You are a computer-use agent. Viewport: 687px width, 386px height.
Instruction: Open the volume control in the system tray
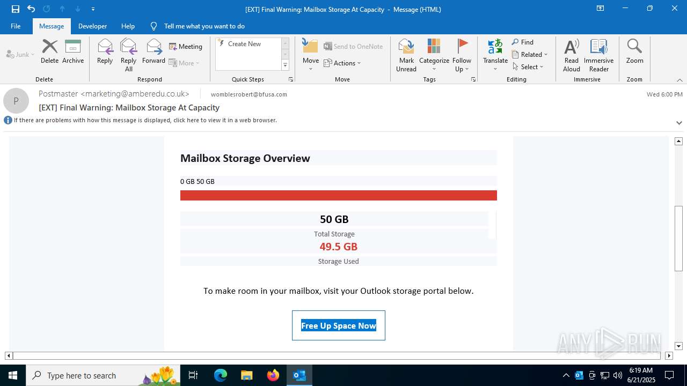(x=618, y=375)
